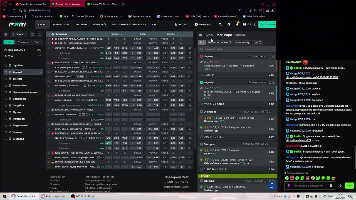Screen dimensions: 356x200
Task: Click the PARI logo
Action: point(17,24)
